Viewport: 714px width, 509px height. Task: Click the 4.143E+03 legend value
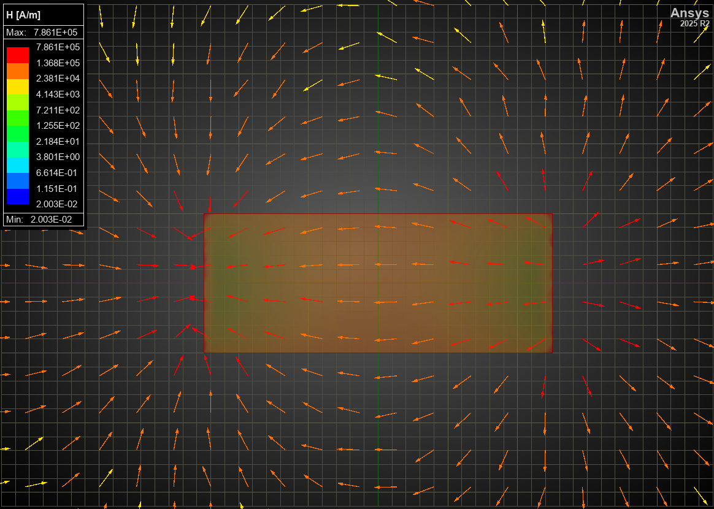[58, 94]
